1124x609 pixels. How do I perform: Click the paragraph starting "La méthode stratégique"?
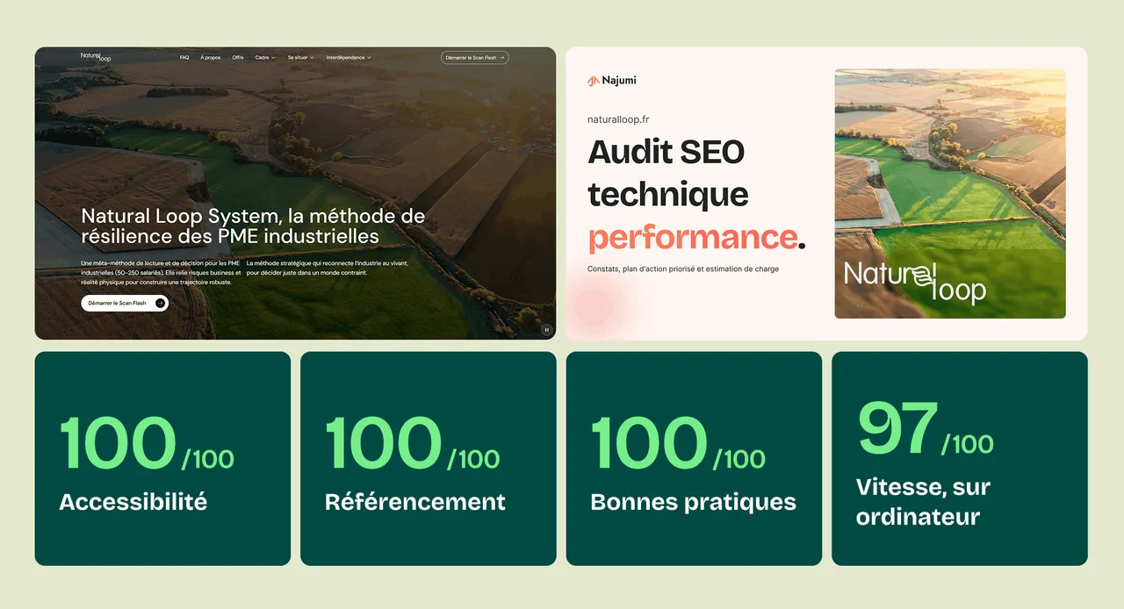tap(328, 268)
